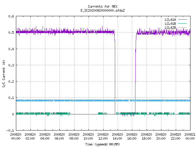196x147 pixels.
Task: Click the 200820 18:00 x-axis tick label
Action: 146,137
